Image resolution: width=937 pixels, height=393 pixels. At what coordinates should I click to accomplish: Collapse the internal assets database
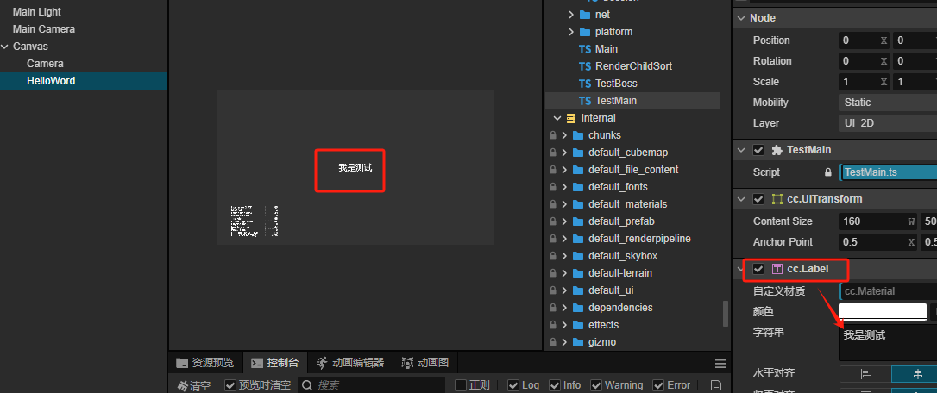tap(557, 118)
